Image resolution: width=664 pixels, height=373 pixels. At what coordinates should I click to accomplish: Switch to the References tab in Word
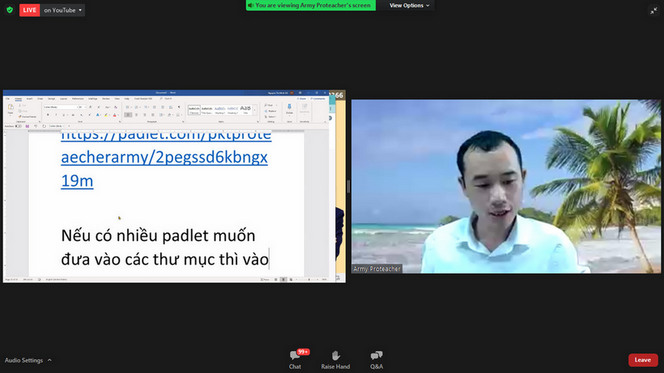point(78,99)
